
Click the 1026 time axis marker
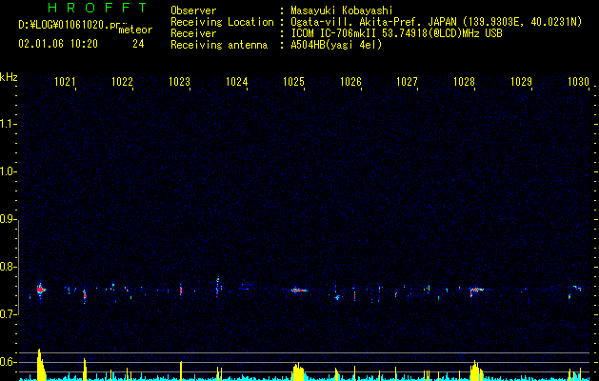350,81
